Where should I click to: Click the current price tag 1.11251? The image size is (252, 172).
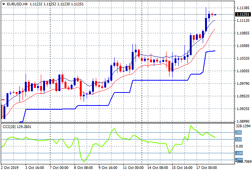pos(243,14)
